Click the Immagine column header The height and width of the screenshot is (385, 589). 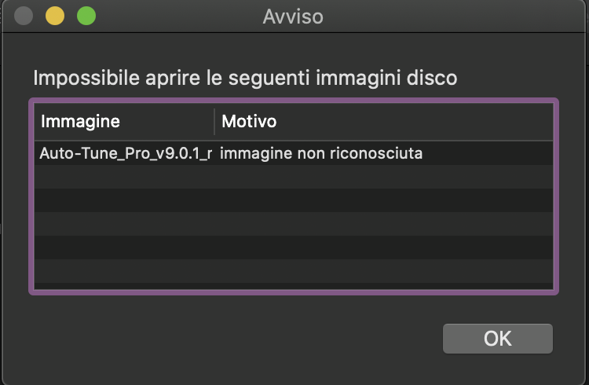coord(80,122)
